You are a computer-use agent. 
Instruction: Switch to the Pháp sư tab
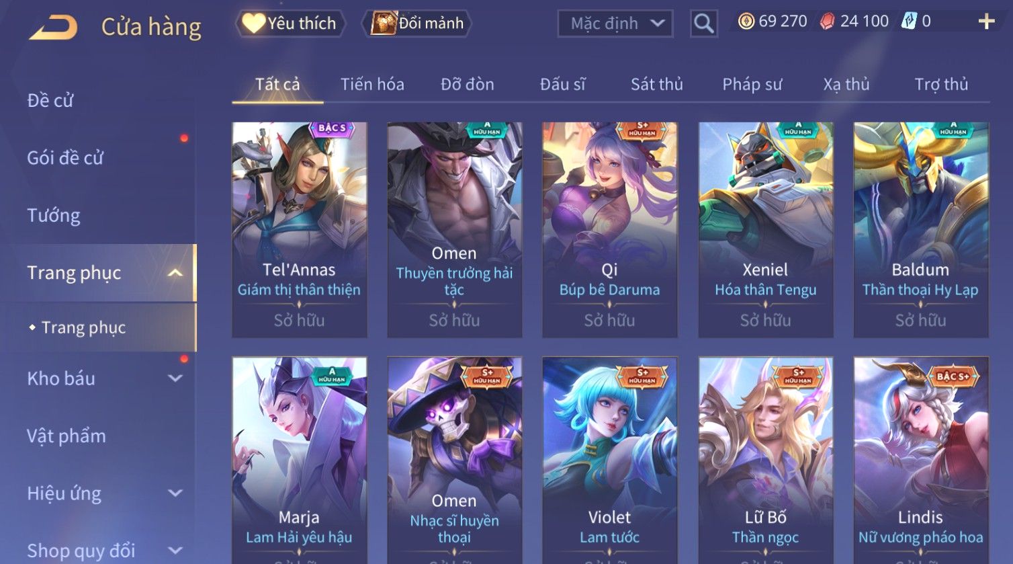point(752,85)
